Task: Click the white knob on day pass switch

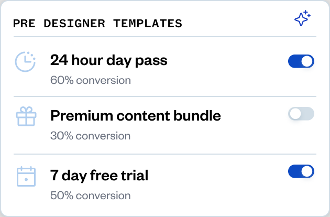Action: [x=307, y=61]
